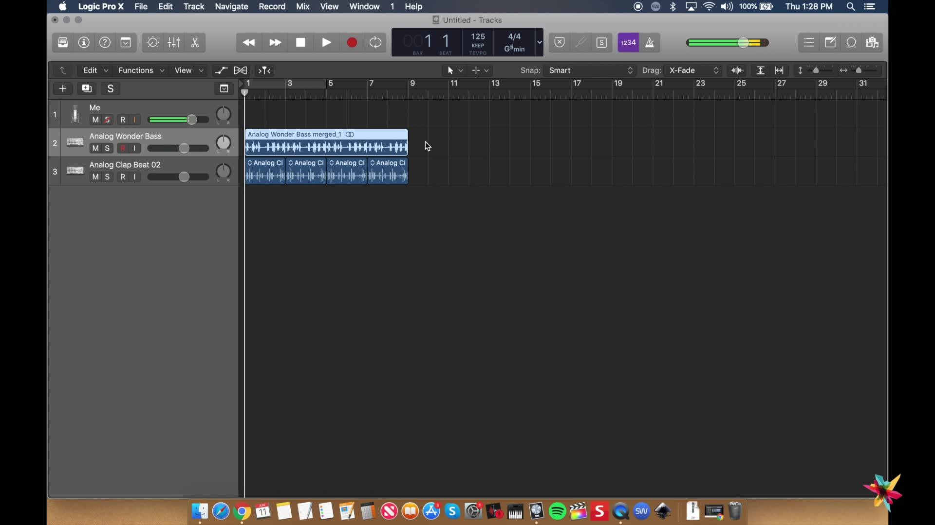Viewport: 935px width, 525px height.
Task: Mute the Analog Clap Beat 02 track
Action: 95,177
